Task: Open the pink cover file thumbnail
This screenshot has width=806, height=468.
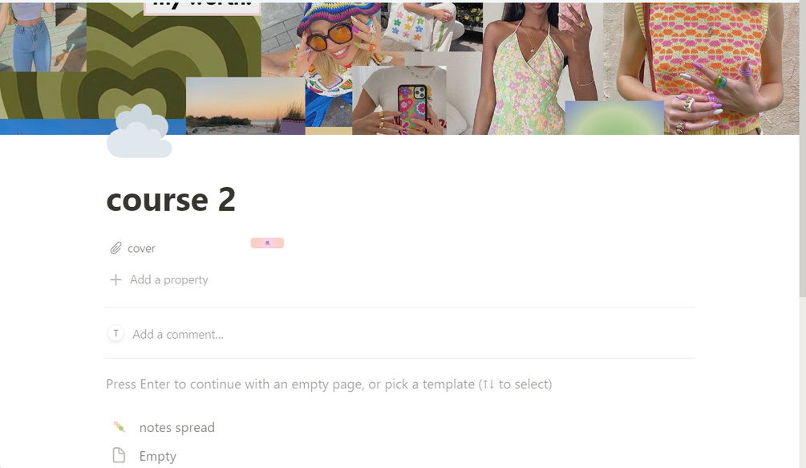Action: [267, 242]
